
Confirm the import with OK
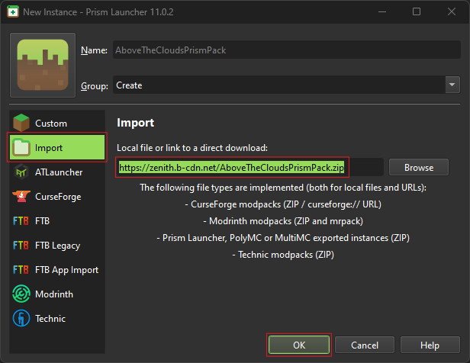tap(299, 345)
